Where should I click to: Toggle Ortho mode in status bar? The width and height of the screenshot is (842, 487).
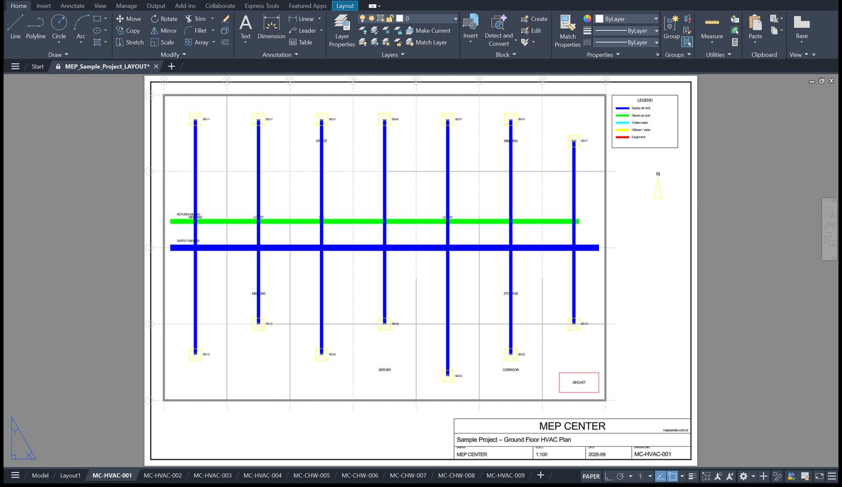click(x=609, y=476)
